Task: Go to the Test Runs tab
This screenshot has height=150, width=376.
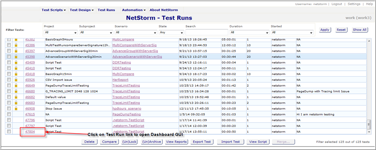Action: click(106, 10)
